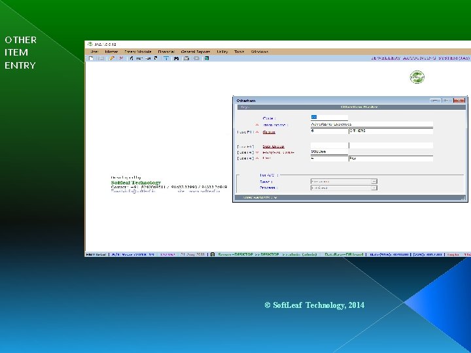
Task: Click the Print toolbar icon
Action: [186, 58]
